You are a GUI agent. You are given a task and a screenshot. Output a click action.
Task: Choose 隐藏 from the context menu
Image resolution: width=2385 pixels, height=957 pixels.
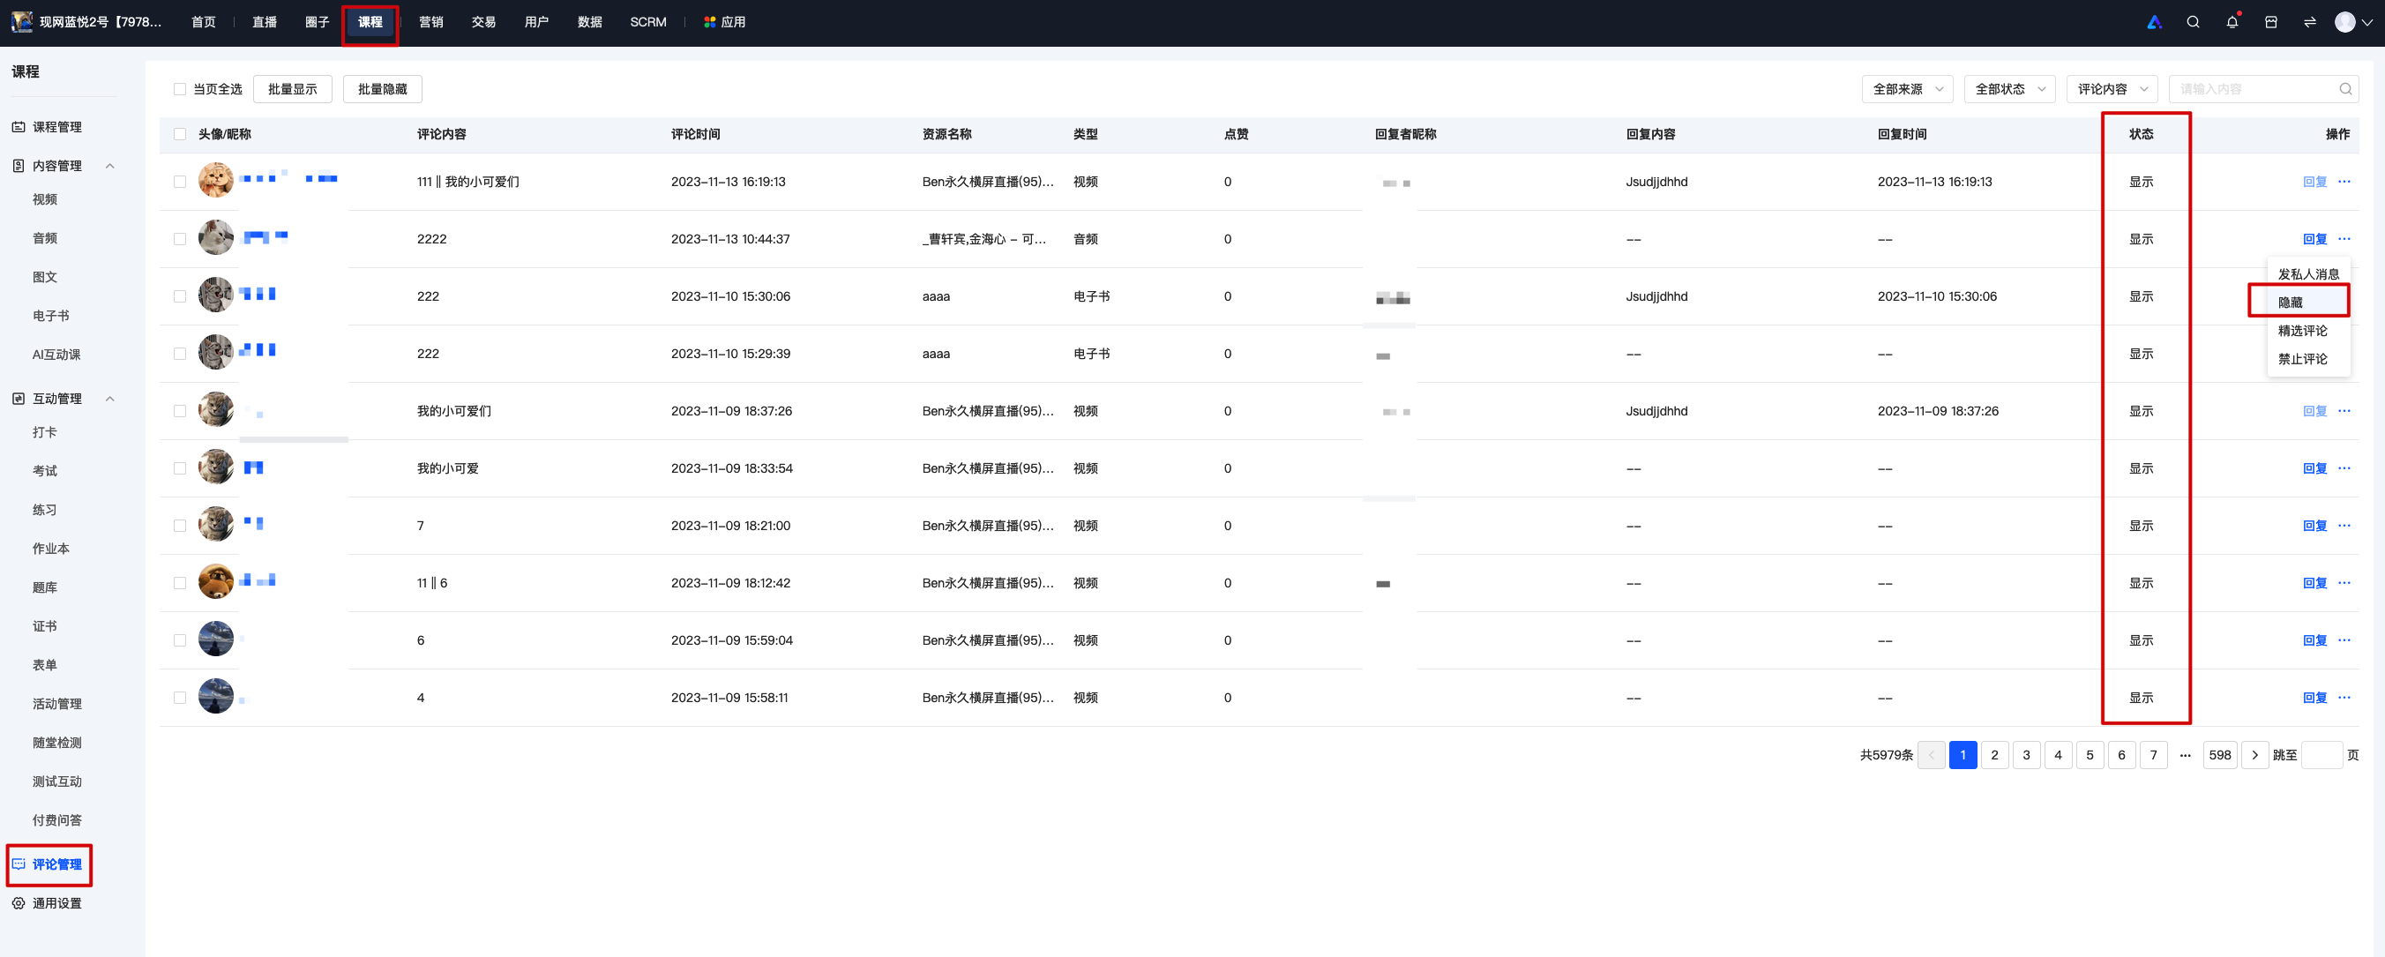click(x=2298, y=302)
